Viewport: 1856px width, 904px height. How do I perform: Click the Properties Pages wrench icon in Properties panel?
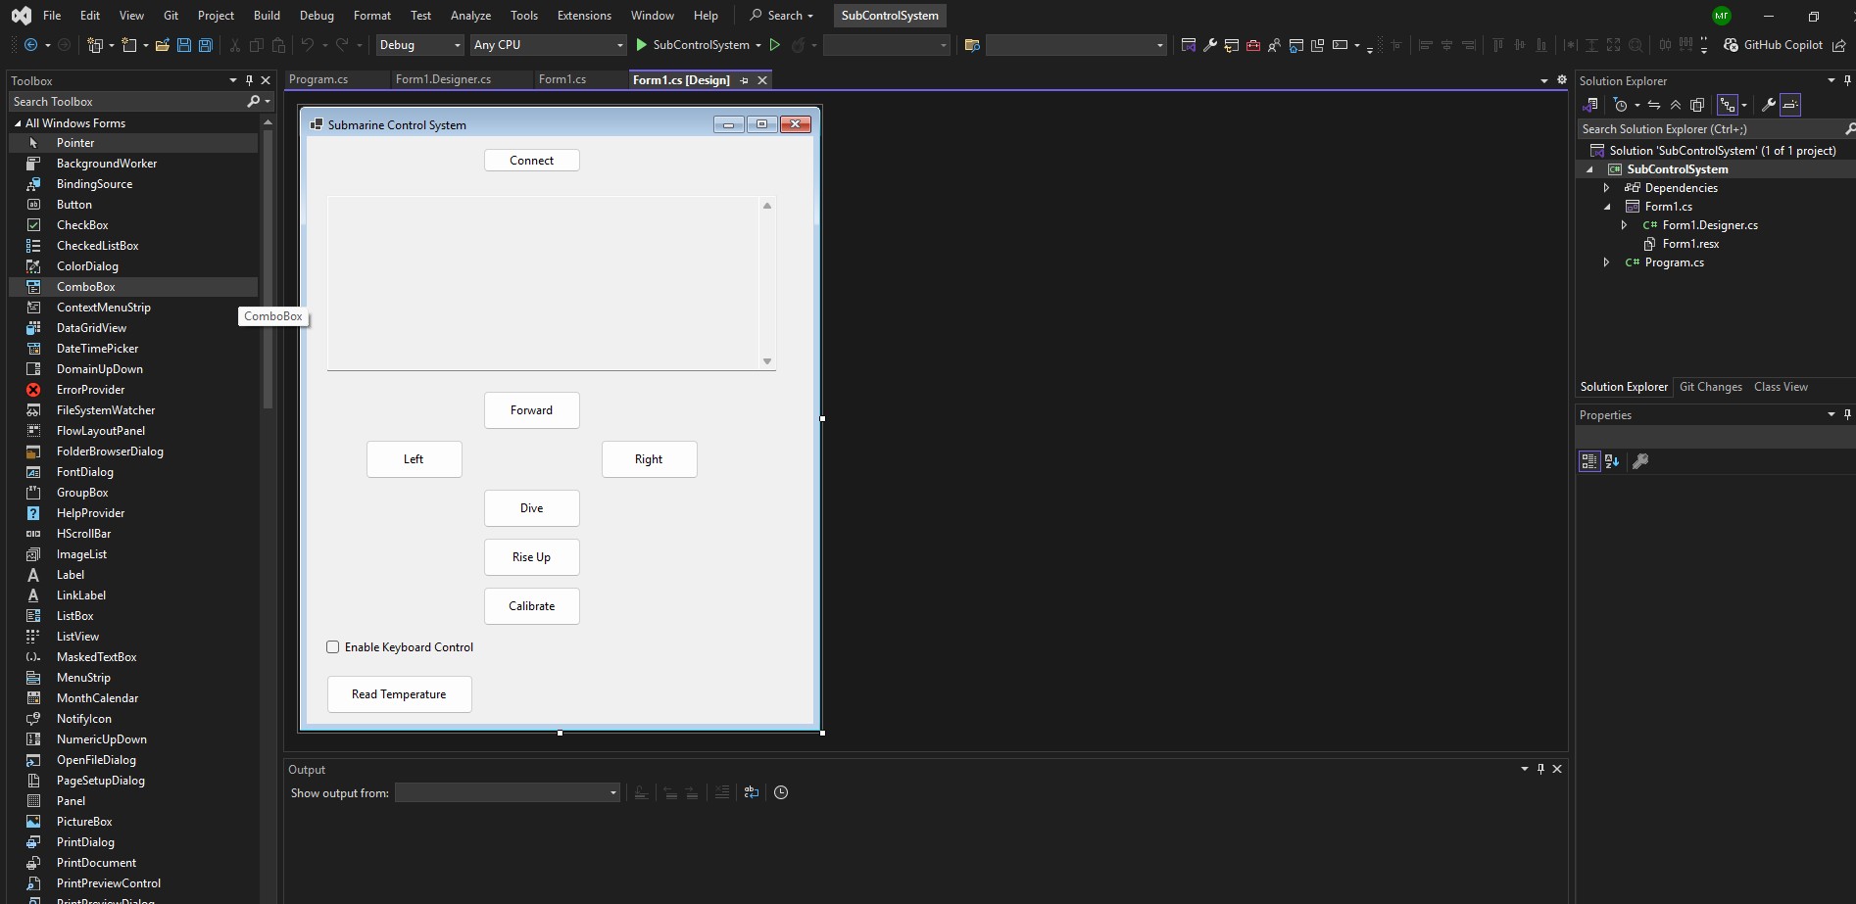pos(1640,461)
